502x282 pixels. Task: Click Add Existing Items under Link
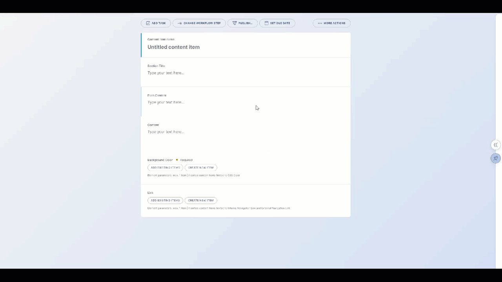point(165,200)
